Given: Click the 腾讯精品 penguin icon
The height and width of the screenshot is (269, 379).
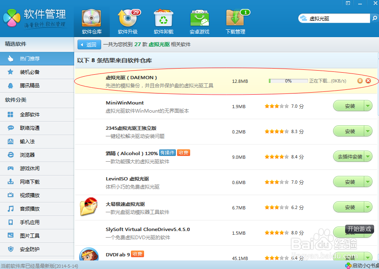Looking at the screenshot, I should 10,86.
